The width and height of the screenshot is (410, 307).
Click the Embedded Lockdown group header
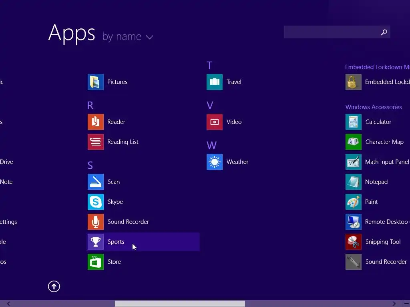(378, 67)
